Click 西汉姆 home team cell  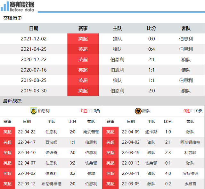click(x=51, y=142)
